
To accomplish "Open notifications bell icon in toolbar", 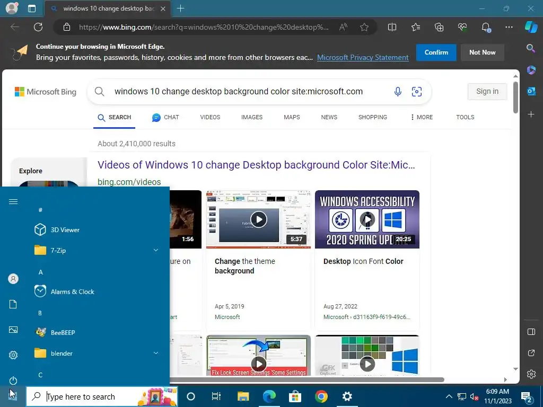I will click(486, 27).
